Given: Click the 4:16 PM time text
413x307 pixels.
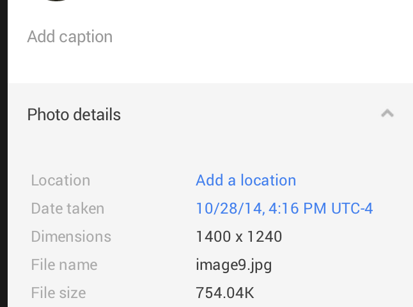Looking at the screenshot, I should pyautogui.click(x=297, y=208).
